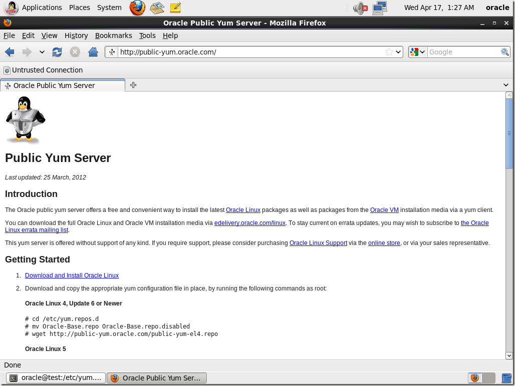Viewport: 515px width, 386px height.
Task: Switch to the oracle@test terminal taskbar item
Action: (x=56, y=378)
